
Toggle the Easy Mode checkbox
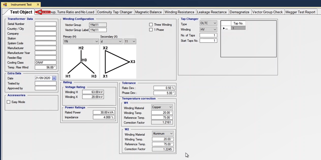[x=8, y=102]
